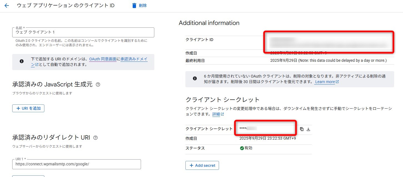Click the info icon in the URI domain notice

coord(22,61)
